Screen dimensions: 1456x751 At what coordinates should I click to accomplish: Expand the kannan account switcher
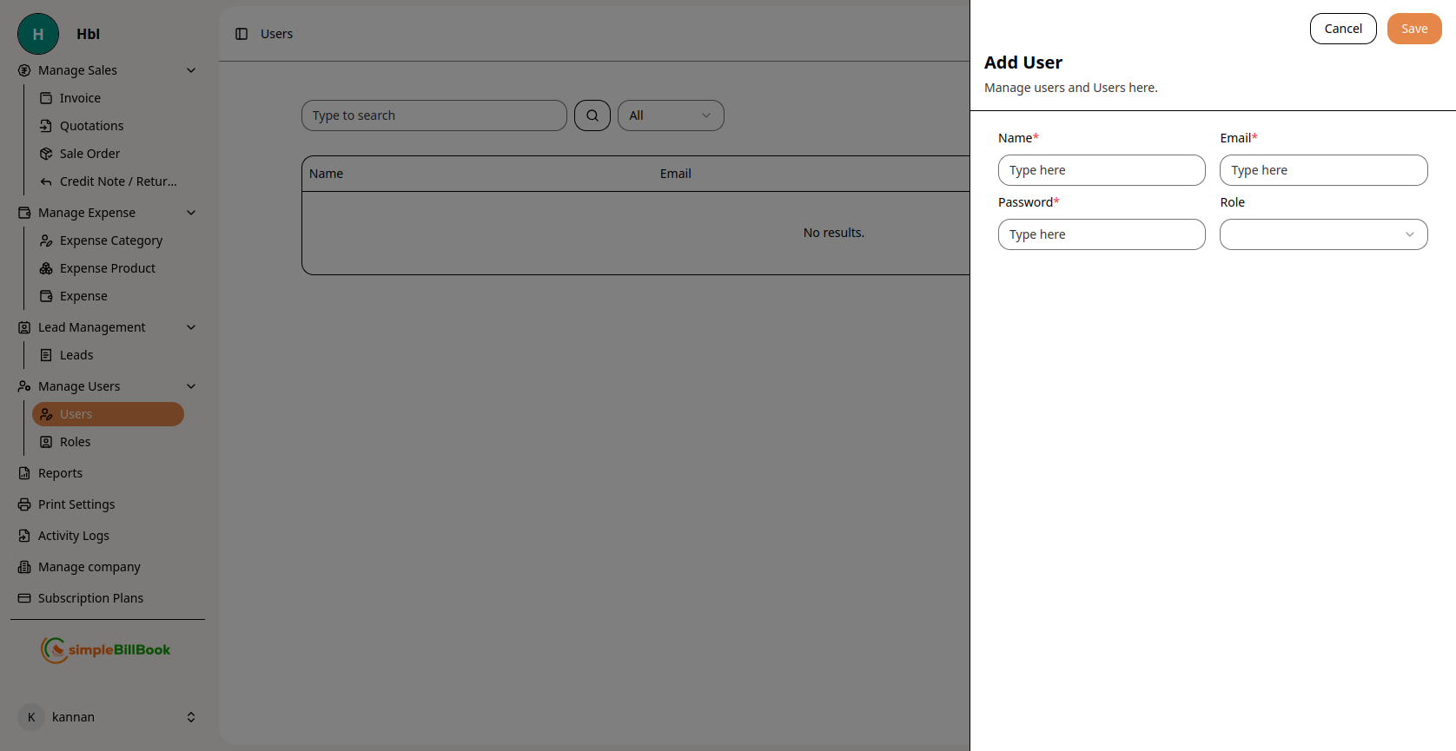(191, 717)
